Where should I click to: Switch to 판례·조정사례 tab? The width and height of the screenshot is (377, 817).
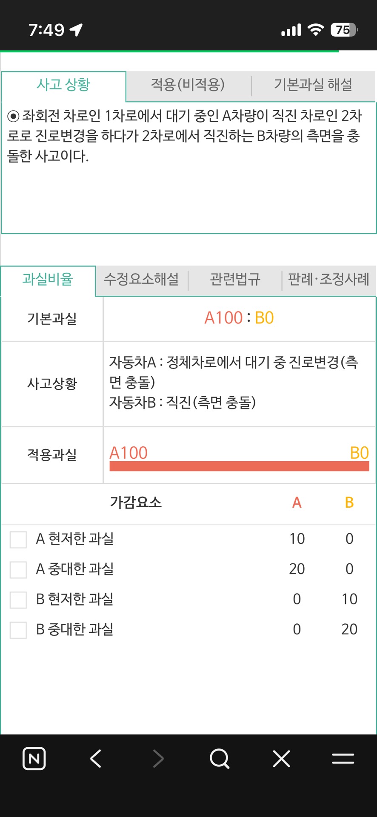click(328, 280)
